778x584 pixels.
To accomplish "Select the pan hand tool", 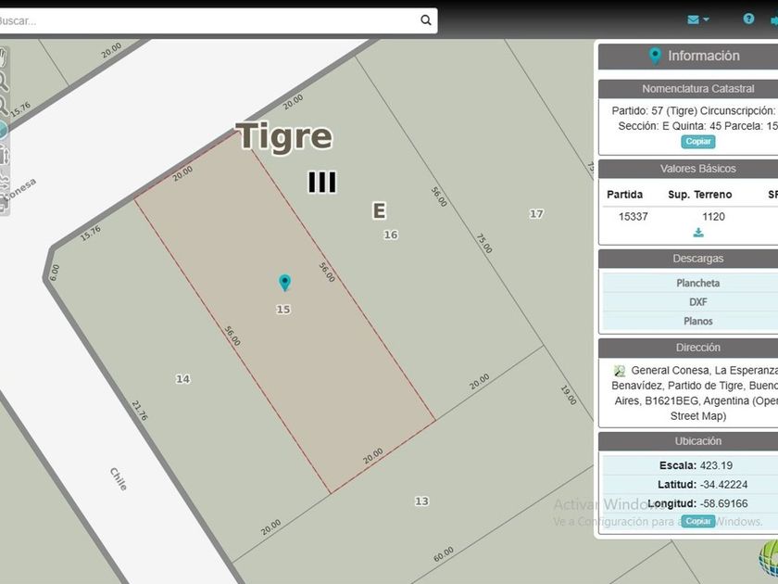I will click(x=3, y=59).
